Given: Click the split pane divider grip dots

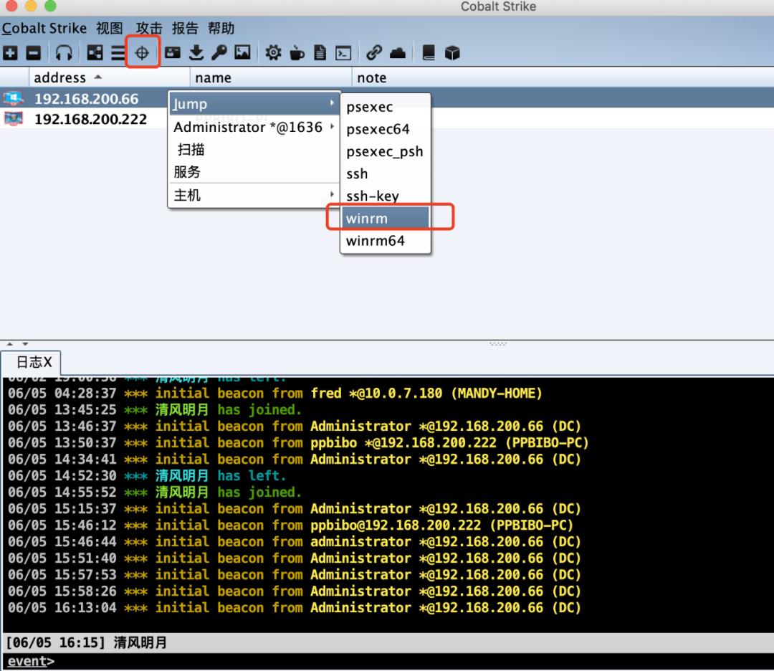Looking at the screenshot, I should pyautogui.click(x=498, y=343).
